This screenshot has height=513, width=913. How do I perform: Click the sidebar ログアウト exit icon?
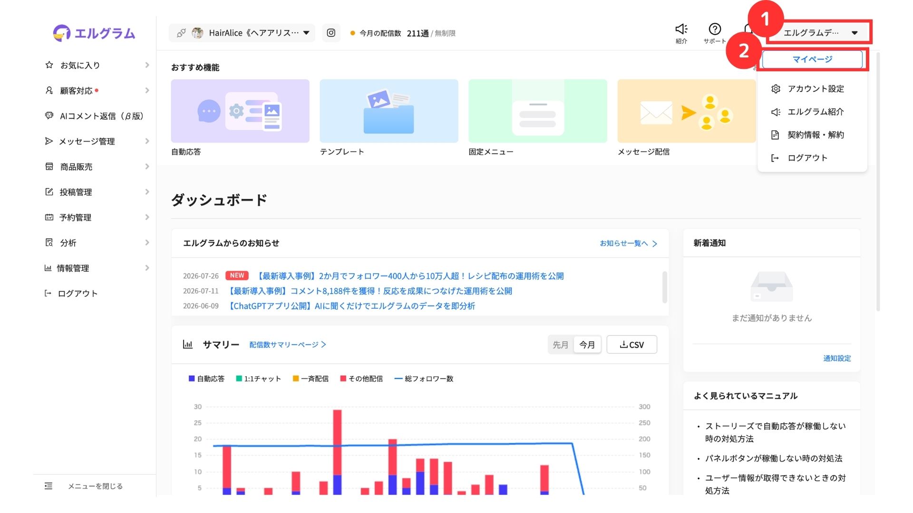[x=48, y=293]
